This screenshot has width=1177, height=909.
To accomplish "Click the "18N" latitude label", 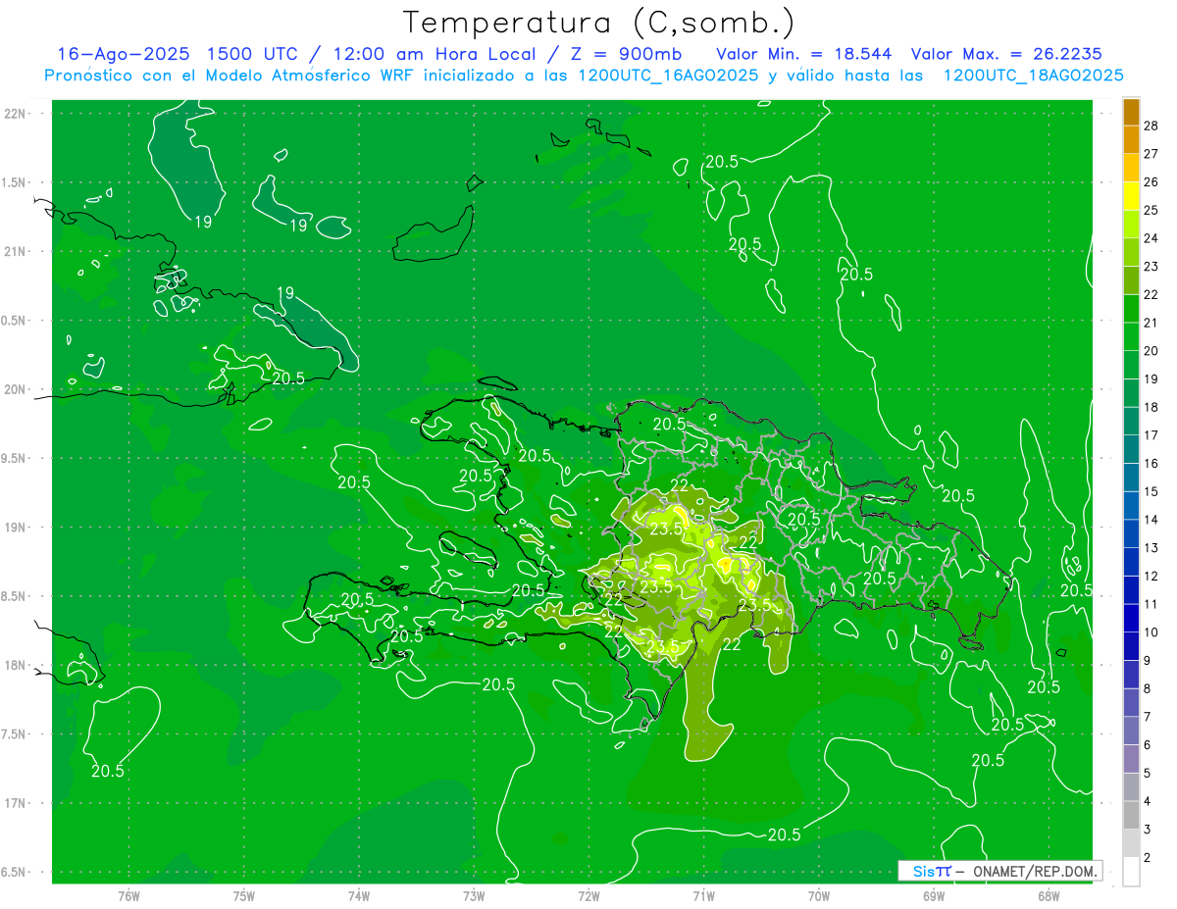I will (x=16, y=665).
